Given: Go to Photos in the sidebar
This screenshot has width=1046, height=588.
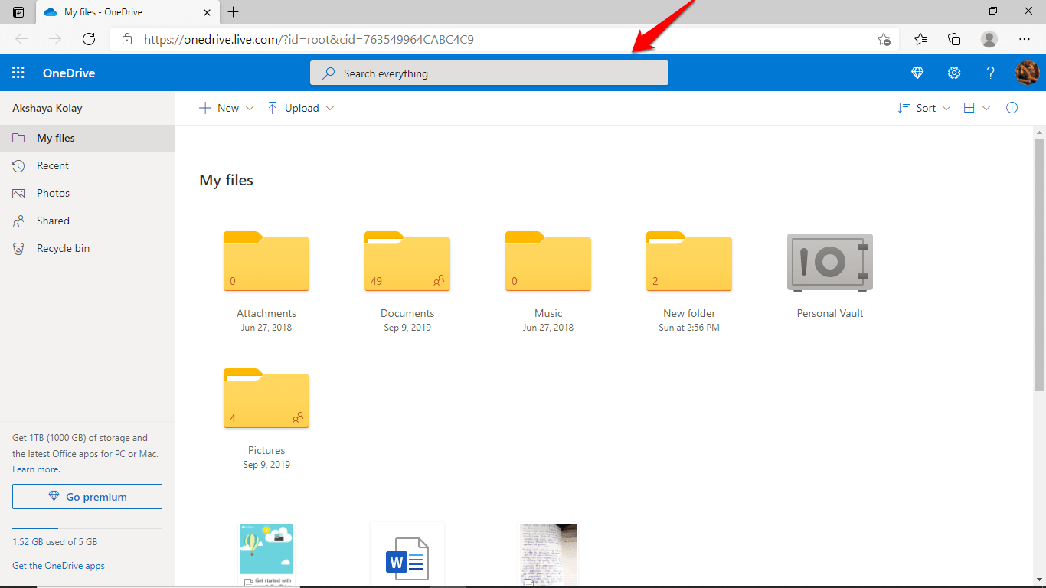Looking at the screenshot, I should (x=87, y=193).
